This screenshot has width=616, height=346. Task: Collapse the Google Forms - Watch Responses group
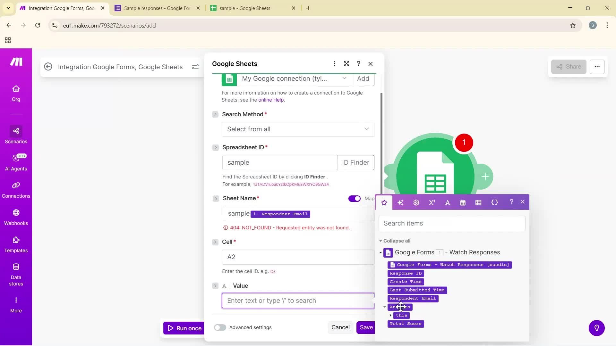[x=380, y=253]
